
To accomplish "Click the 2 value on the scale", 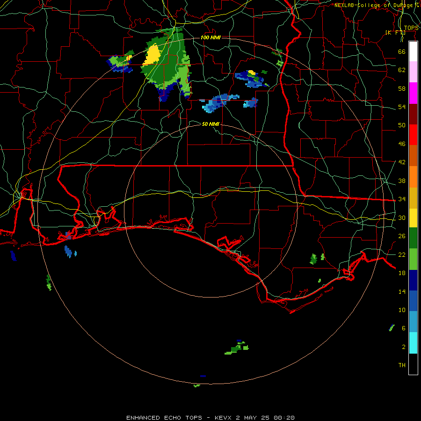I will coord(404,347).
